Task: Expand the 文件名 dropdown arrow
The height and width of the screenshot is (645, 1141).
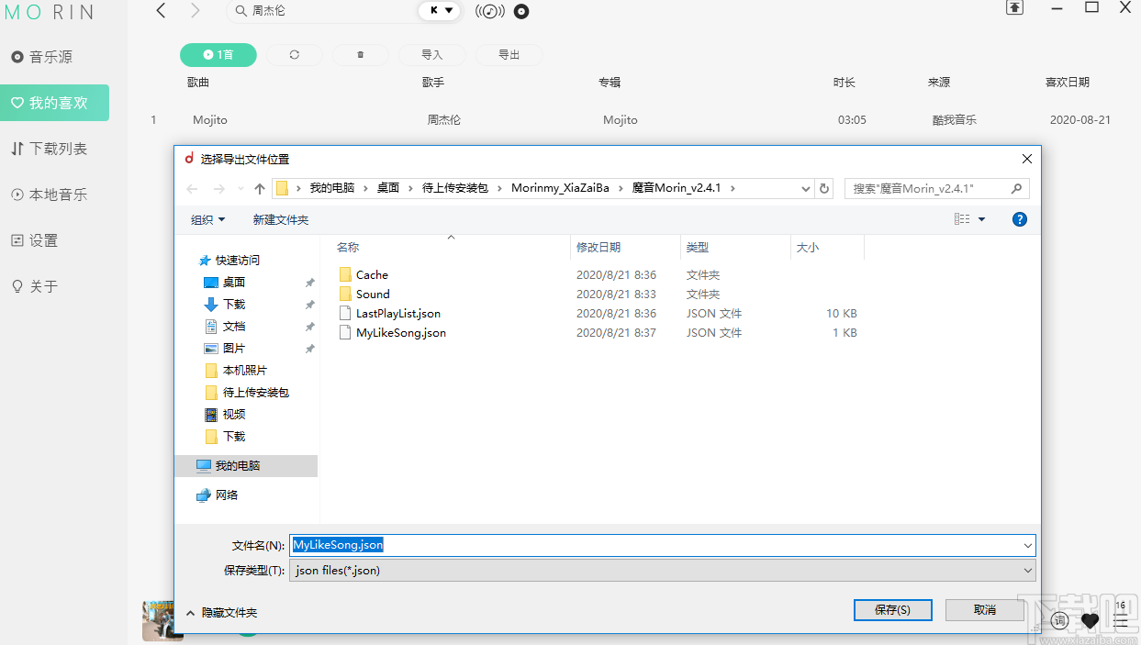Action: (x=1028, y=545)
